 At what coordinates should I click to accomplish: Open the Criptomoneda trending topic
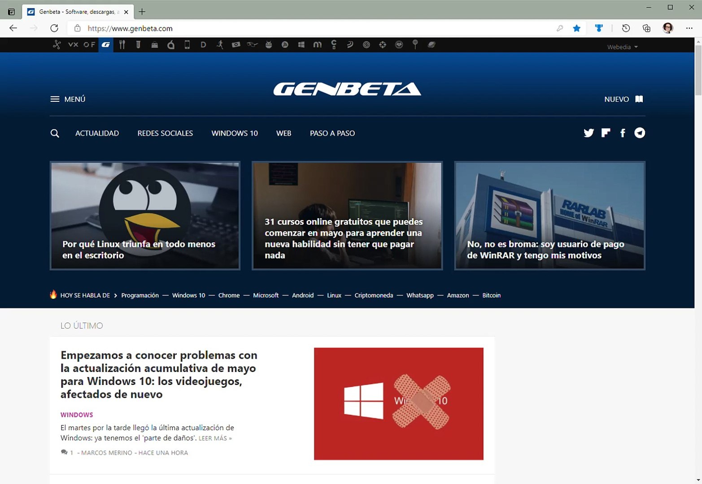click(x=374, y=295)
